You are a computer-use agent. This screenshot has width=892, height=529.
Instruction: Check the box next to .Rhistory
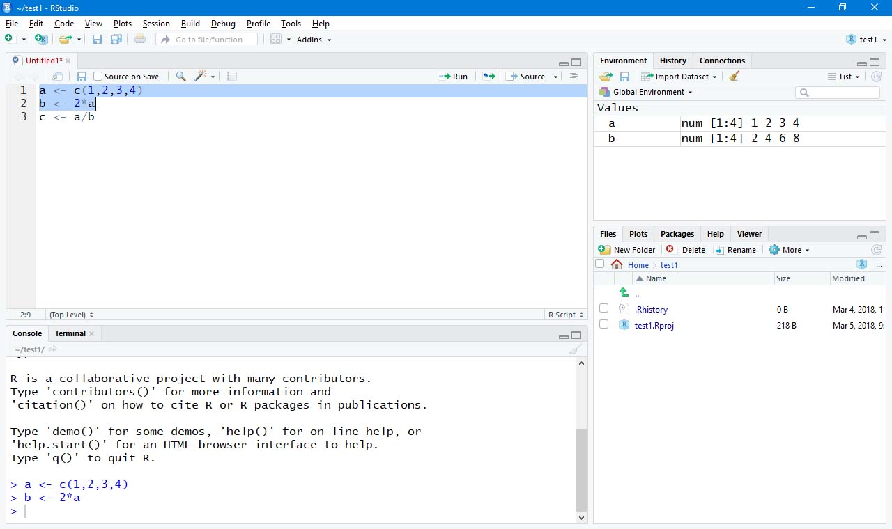tap(603, 308)
